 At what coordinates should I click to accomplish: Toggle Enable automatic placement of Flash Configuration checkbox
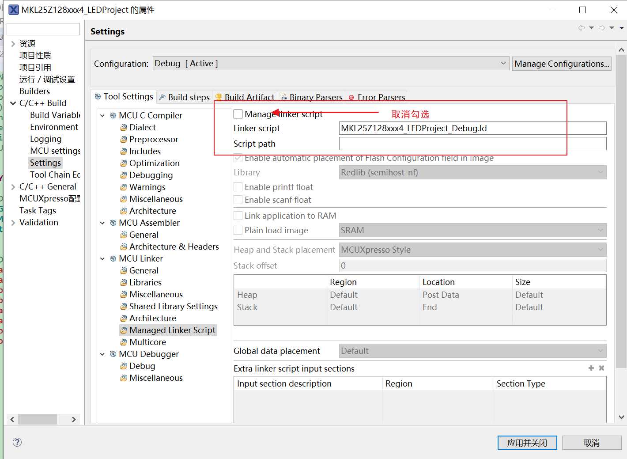coord(238,158)
